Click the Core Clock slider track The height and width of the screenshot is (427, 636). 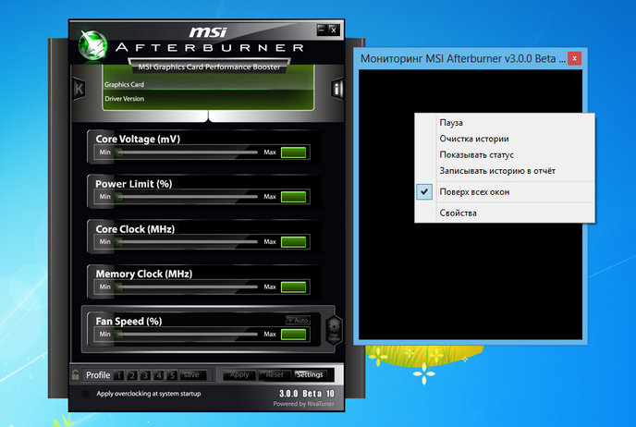point(187,241)
